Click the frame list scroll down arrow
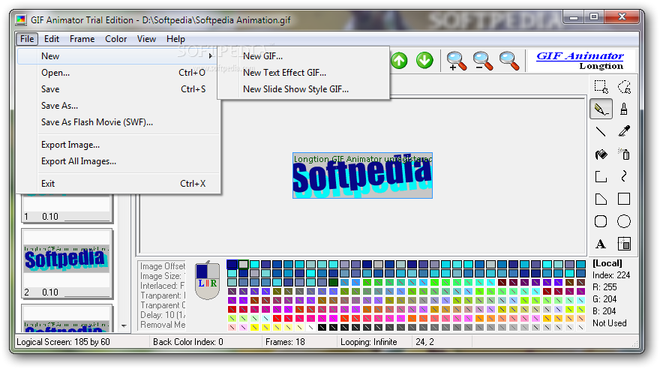 124,326
